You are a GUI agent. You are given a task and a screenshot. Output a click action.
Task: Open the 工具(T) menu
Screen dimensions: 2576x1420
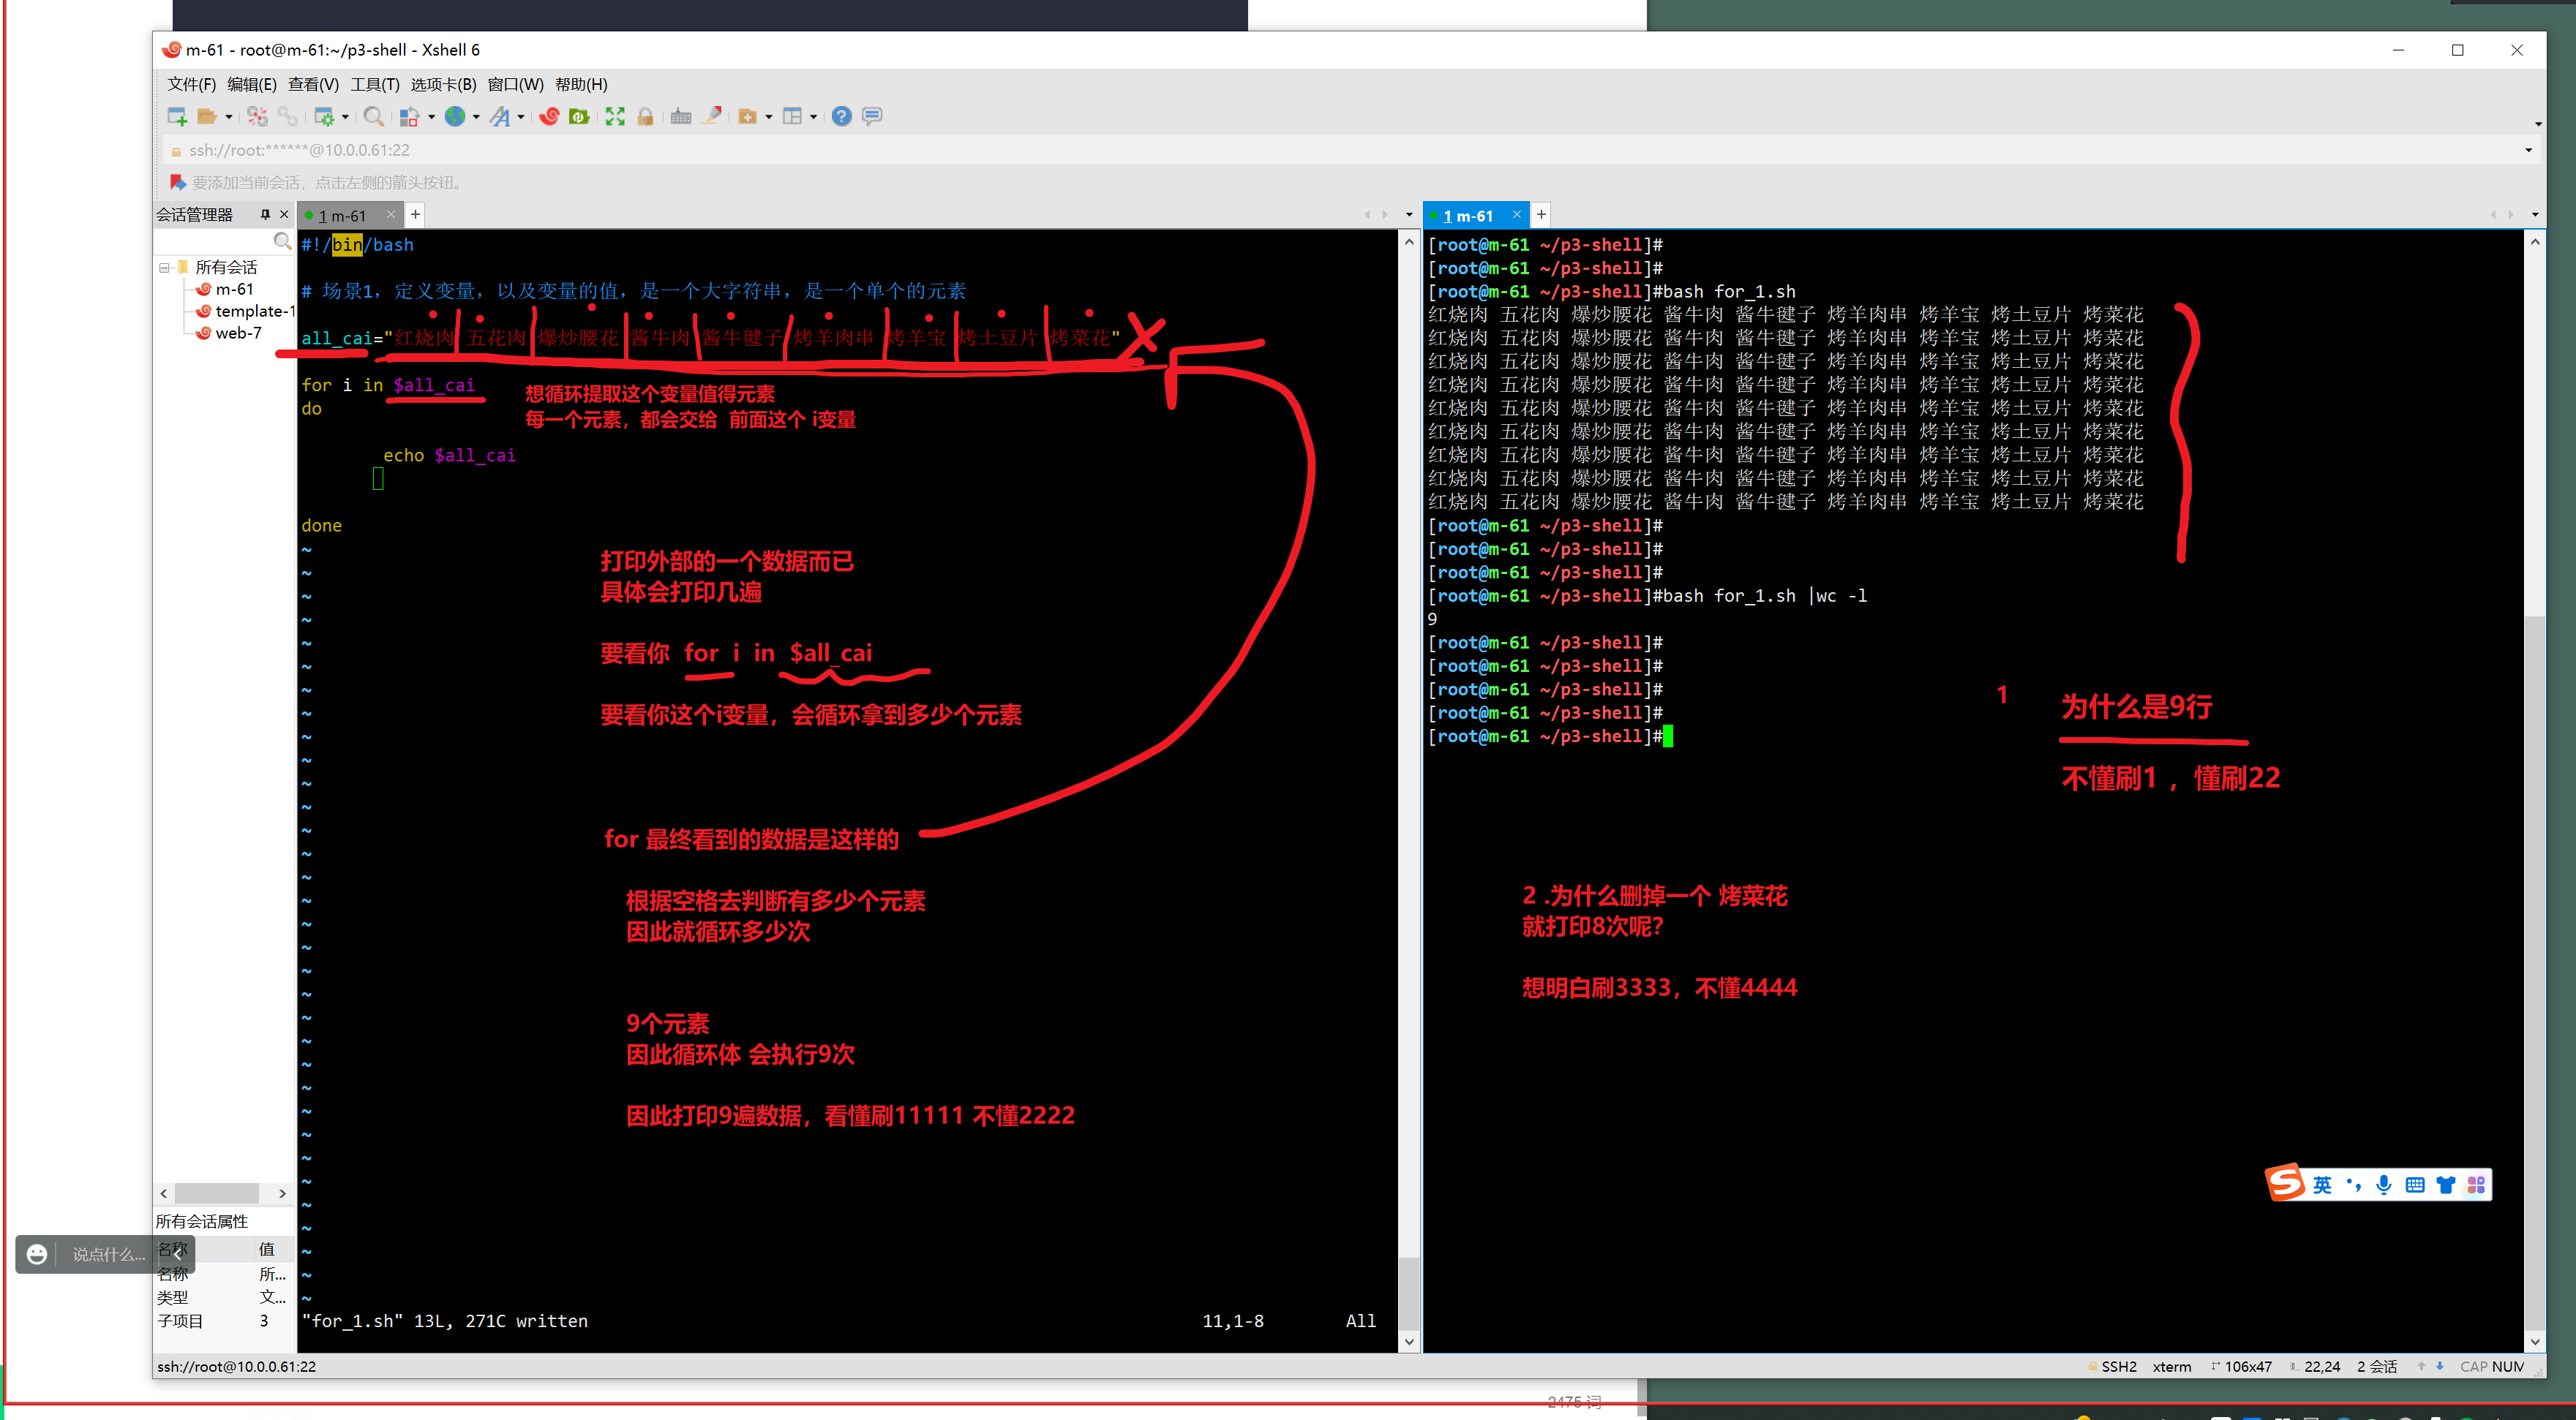click(x=374, y=85)
